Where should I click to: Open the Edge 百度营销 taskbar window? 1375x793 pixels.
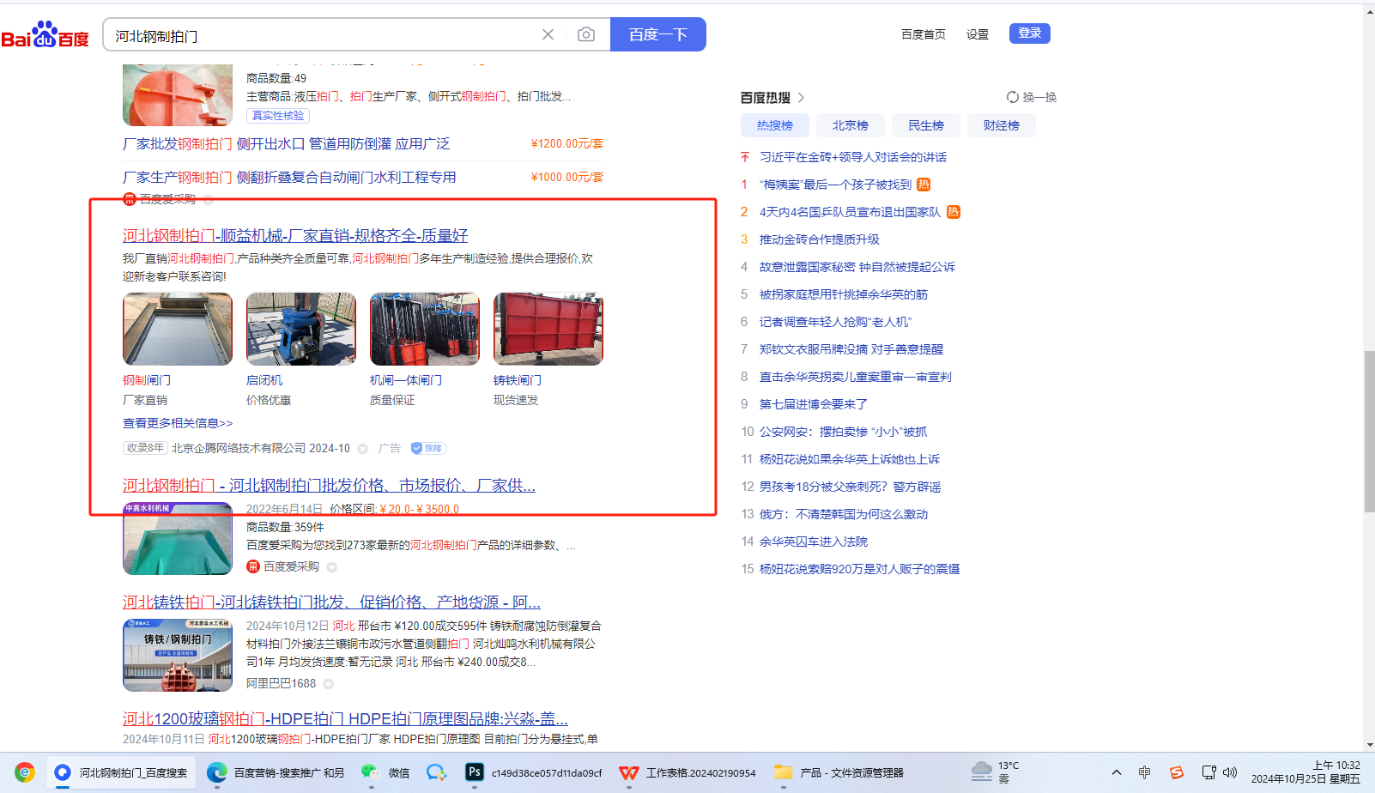(276, 772)
